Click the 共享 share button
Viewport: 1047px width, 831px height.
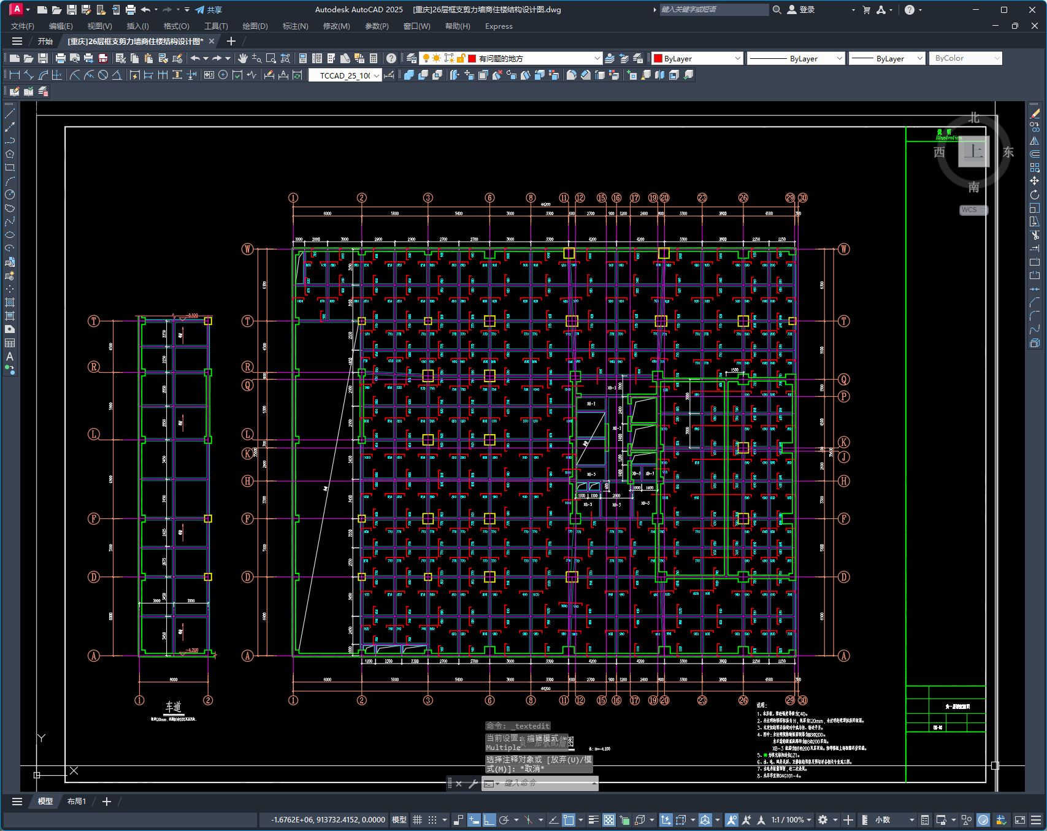tap(209, 10)
